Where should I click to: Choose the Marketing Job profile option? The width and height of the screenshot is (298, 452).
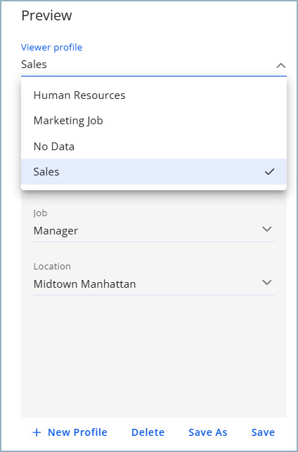(154, 121)
